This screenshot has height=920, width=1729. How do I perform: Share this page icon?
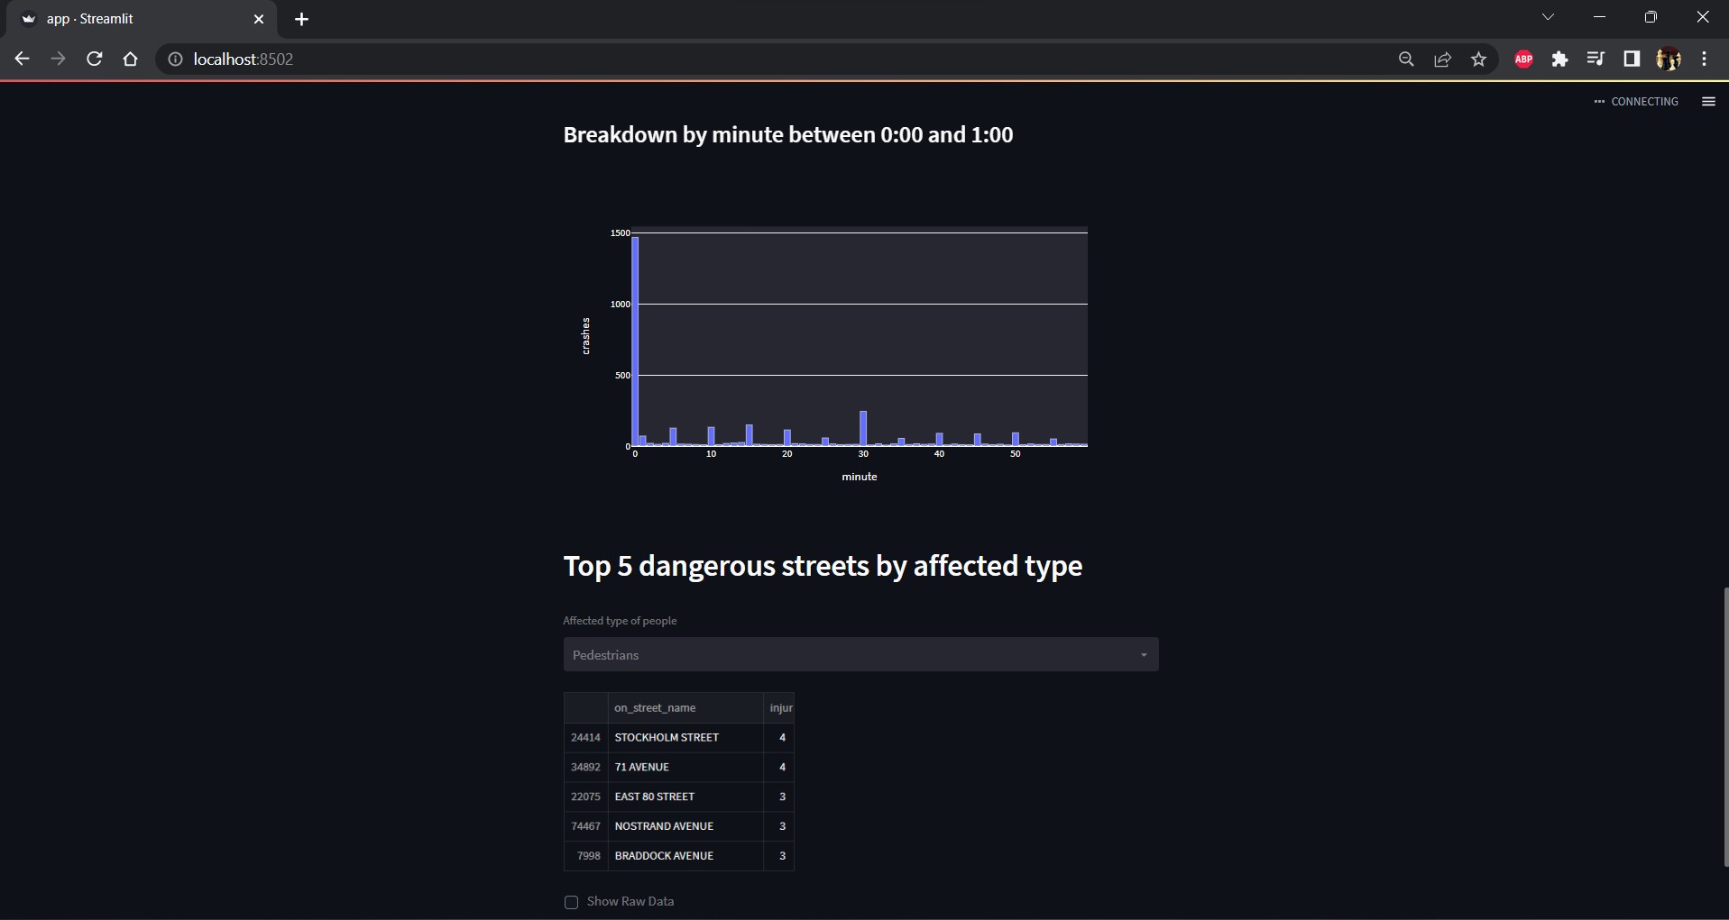(1442, 59)
